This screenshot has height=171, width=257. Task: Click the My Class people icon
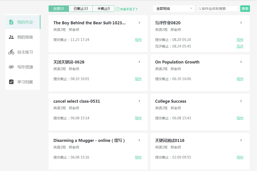pyautogui.click(x=11, y=37)
